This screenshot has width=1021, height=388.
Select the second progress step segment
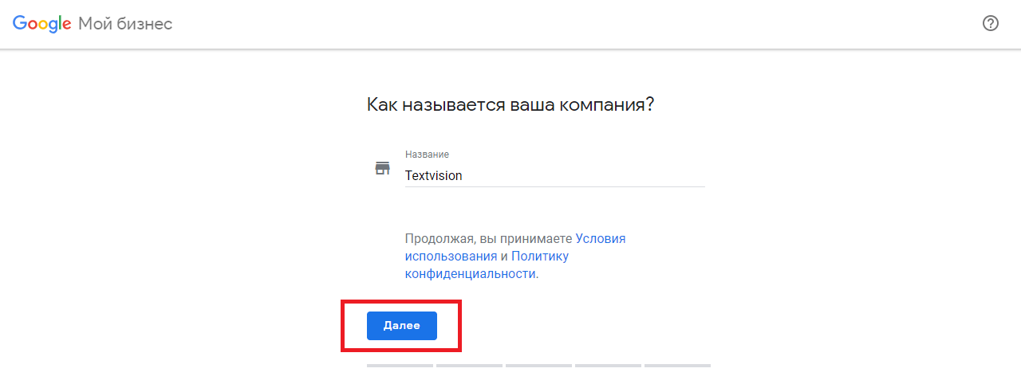469,366
